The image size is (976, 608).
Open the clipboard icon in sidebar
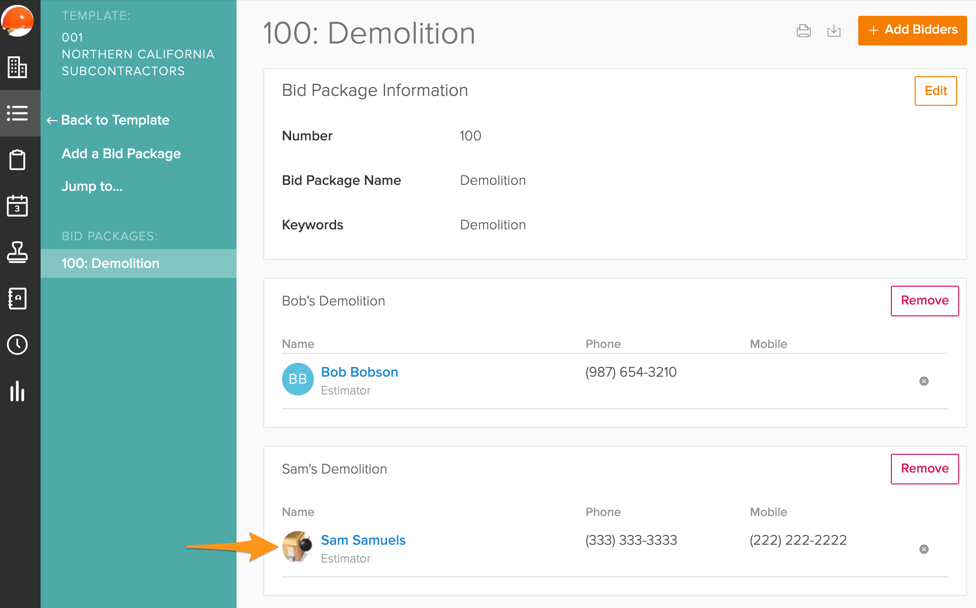[17, 160]
